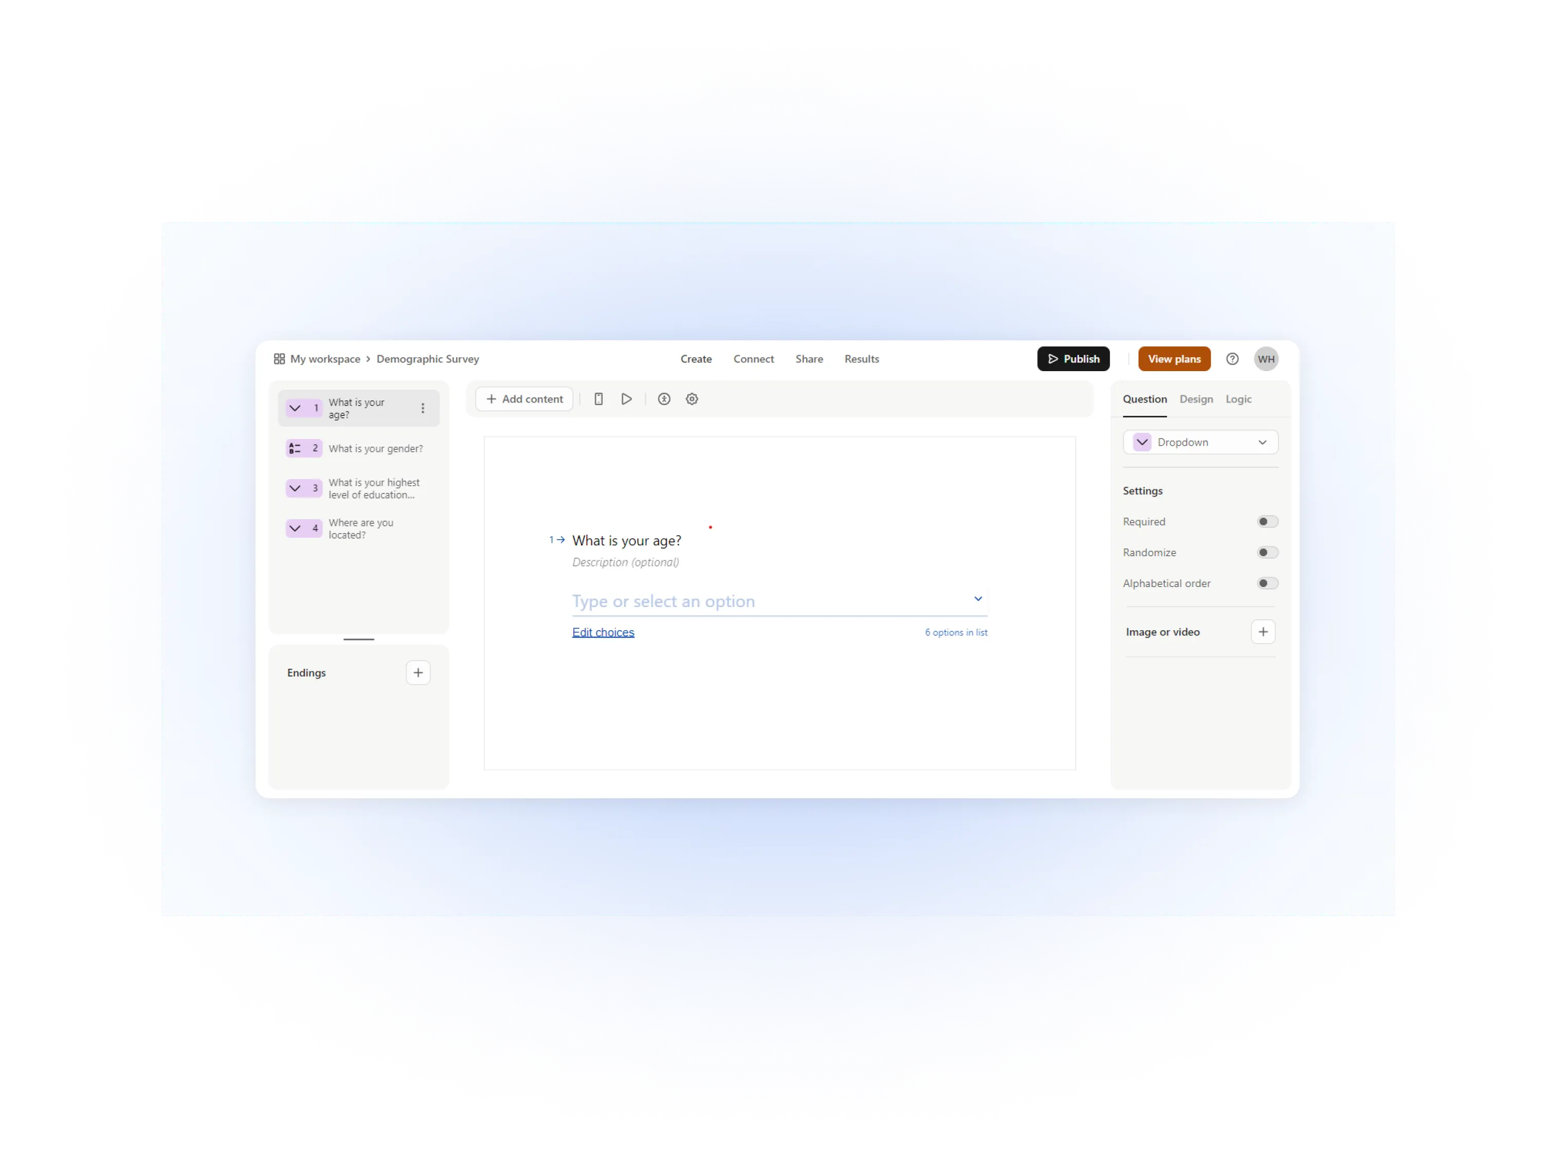Image resolution: width=1556 pixels, height=1171 pixels.
Task: Click the help/info icon
Action: (1233, 359)
